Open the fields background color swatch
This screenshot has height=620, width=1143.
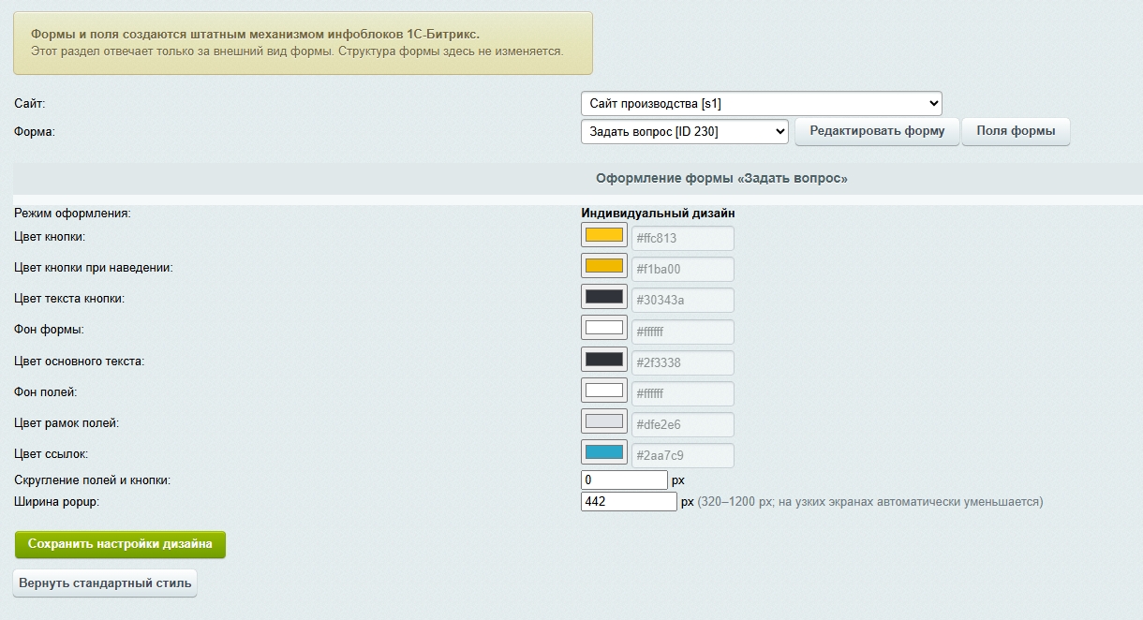(x=604, y=391)
